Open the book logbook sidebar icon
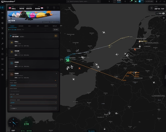Viewport: 166px width, 132px height. tap(2, 59)
